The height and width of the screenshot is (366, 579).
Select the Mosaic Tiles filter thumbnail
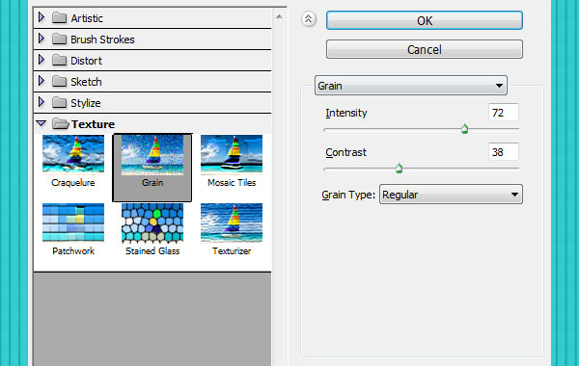coord(232,154)
